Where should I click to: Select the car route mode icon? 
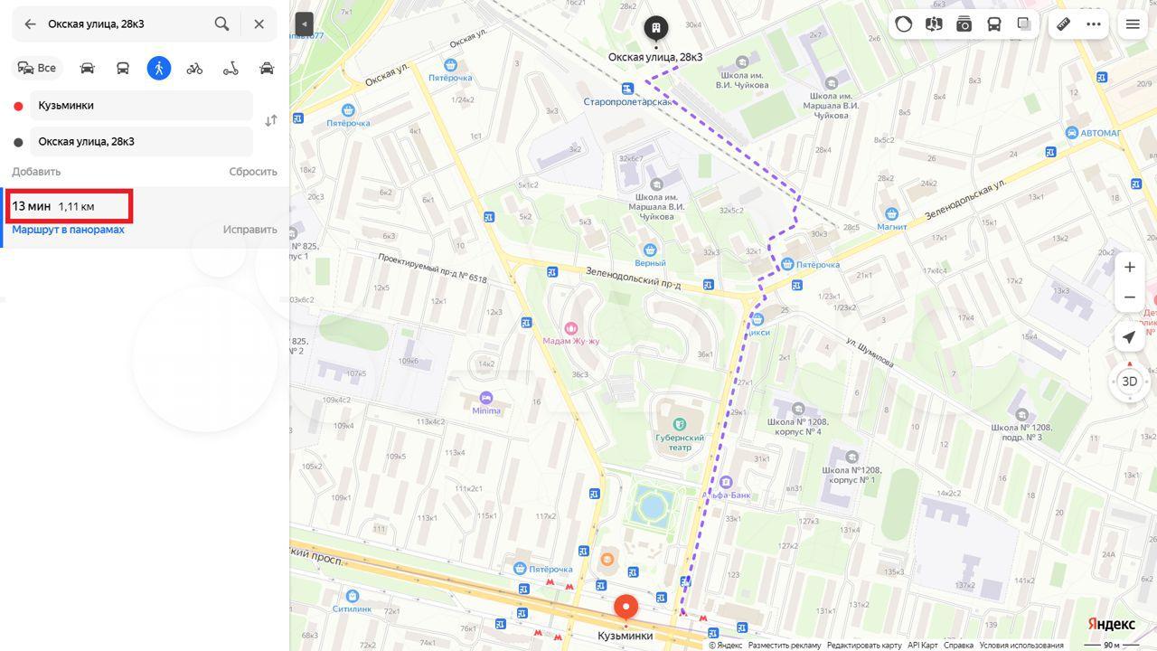click(87, 68)
